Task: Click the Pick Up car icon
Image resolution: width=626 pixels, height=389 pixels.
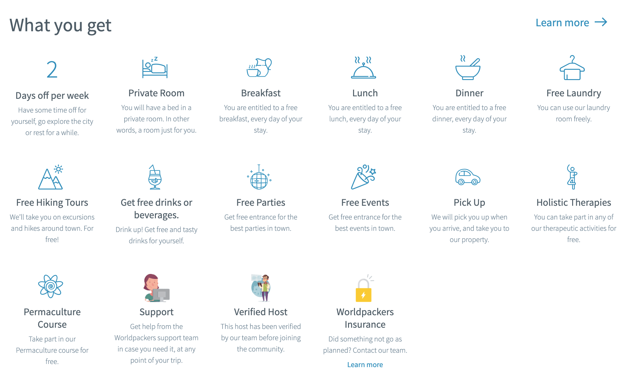Action: [468, 178]
